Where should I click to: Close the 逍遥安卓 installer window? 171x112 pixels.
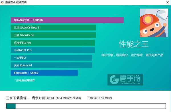(168, 2)
